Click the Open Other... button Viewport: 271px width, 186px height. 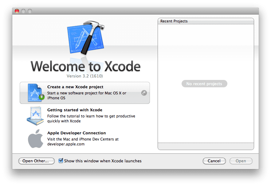37,161
